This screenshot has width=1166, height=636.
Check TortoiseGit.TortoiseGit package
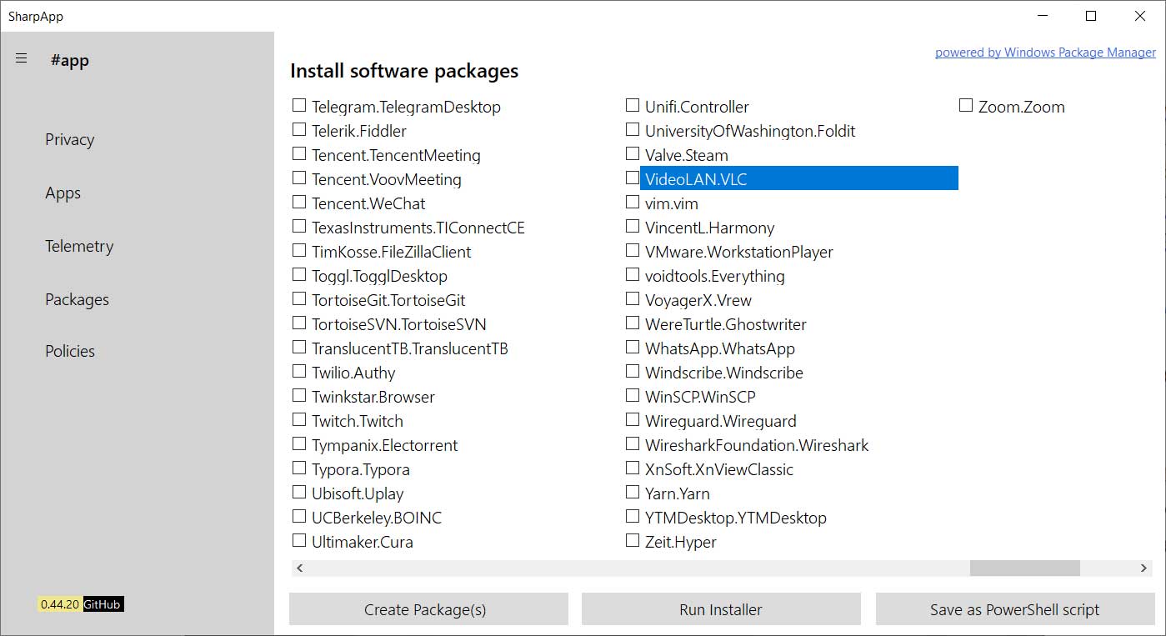pyautogui.click(x=299, y=298)
